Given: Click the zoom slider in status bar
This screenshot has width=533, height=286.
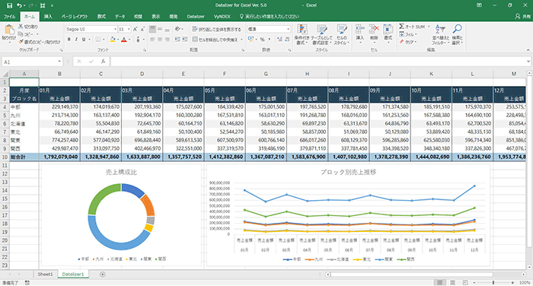Looking at the screenshot, I should point(493,283).
